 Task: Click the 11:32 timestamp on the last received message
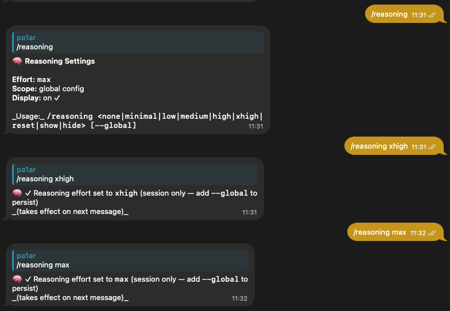[239, 298]
